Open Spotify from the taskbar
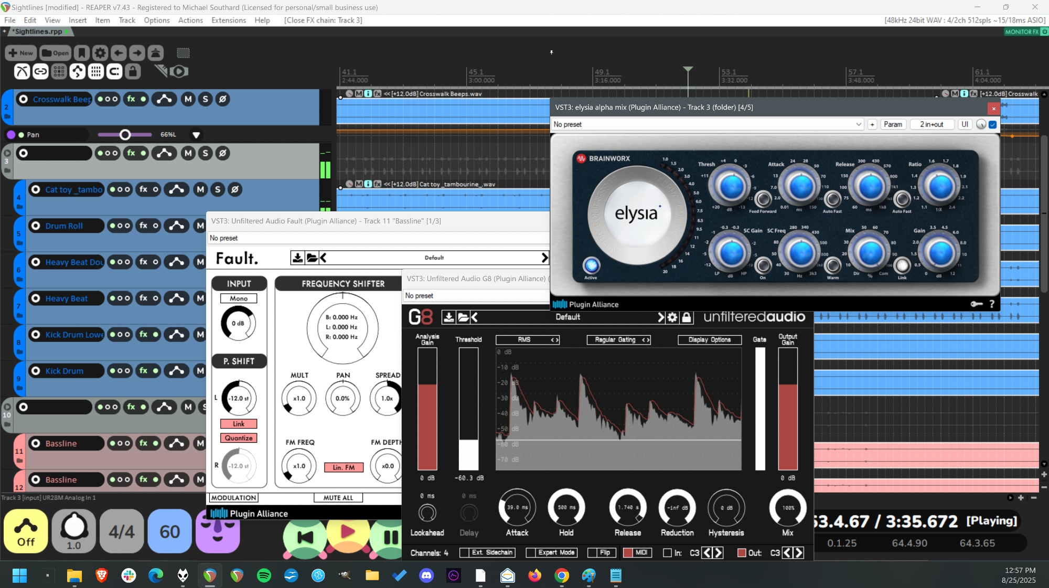1049x588 pixels. 264,575
